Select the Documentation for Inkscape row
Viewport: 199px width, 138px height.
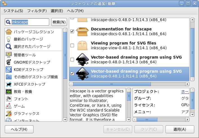[129, 31]
